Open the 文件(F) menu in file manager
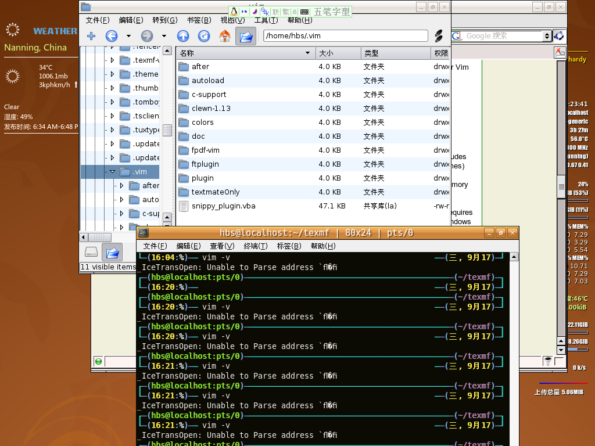 pos(98,20)
